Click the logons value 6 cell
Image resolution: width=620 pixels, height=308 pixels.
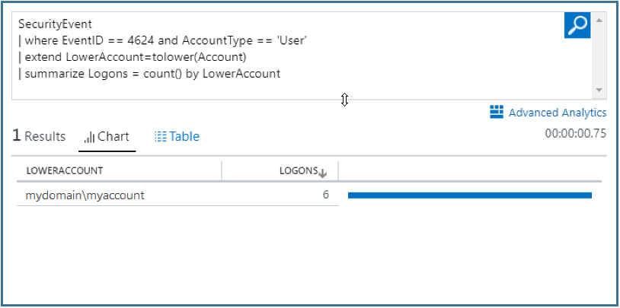coord(325,195)
